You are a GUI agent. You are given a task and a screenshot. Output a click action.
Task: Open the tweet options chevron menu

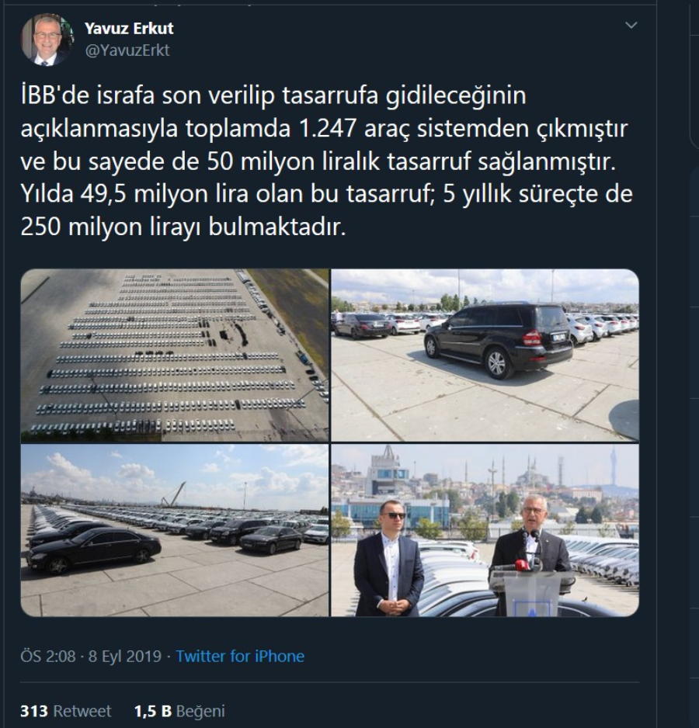click(631, 25)
